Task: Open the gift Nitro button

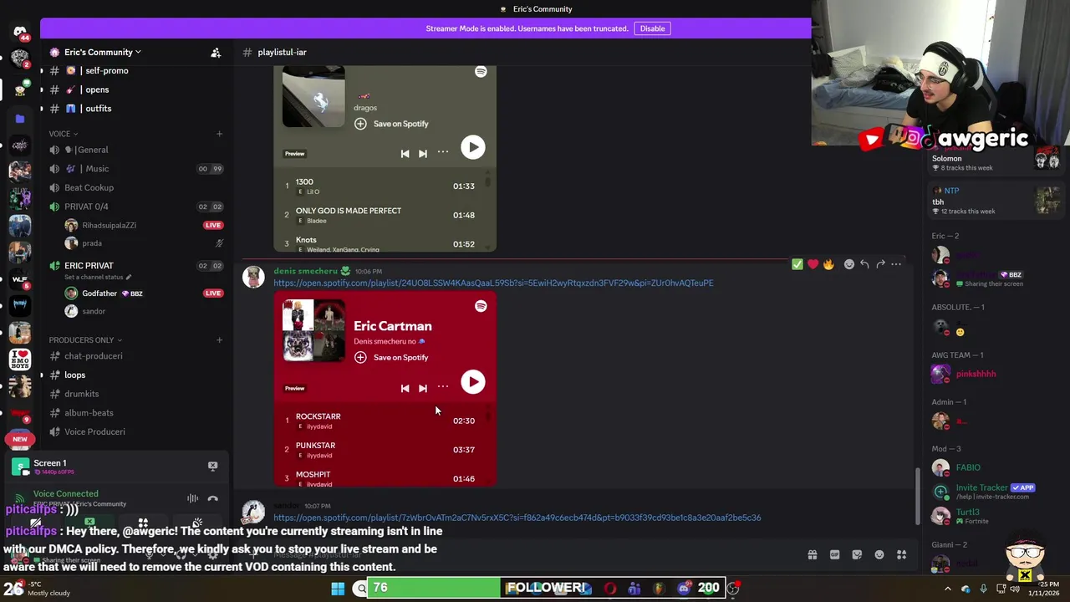Action: (812, 555)
